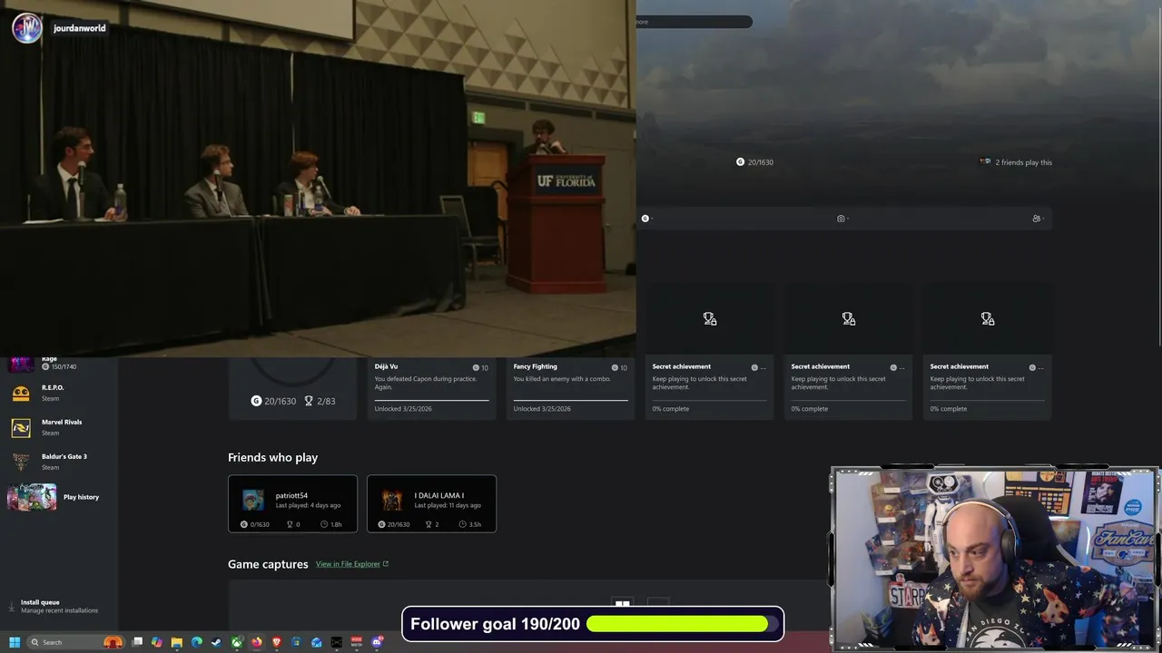Click the gamerscore 20/1630 under the banner
Image resolution: width=1162 pixels, height=653 pixels.
754,162
